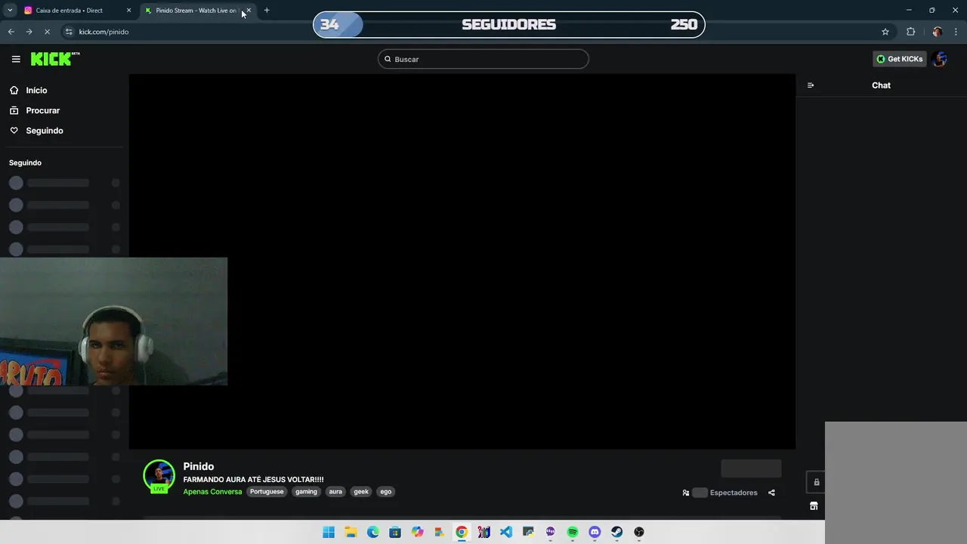View site information icon in address bar
Screen dimensions: 967x544
(x=69, y=32)
